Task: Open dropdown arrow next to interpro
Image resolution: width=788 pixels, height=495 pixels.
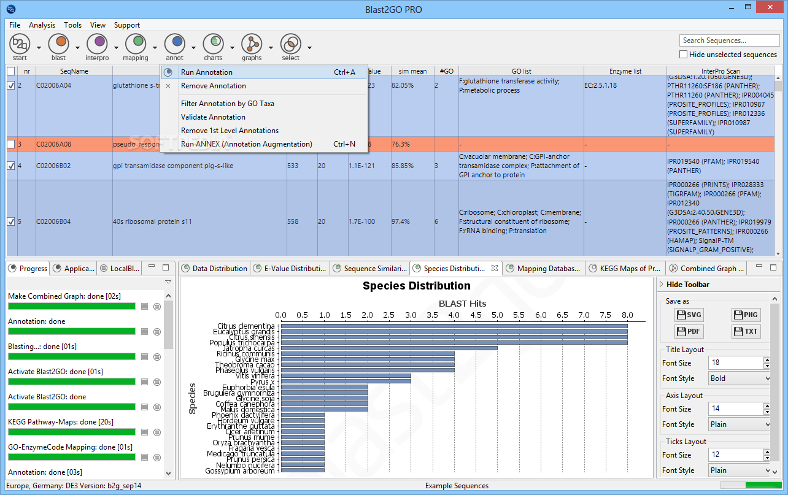Action: click(x=116, y=47)
